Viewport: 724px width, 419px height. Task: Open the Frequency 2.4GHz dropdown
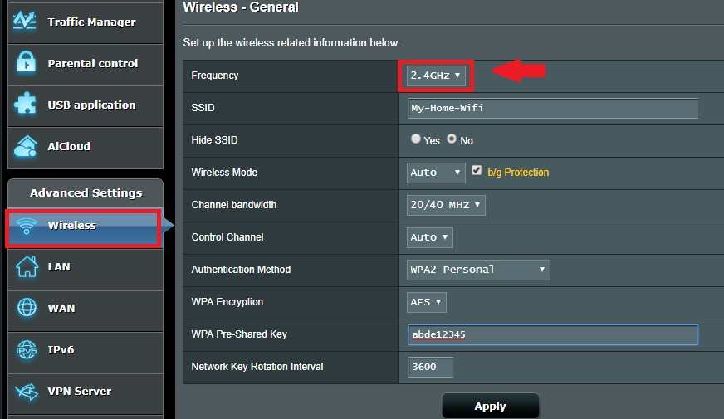(x=435, y=76)
